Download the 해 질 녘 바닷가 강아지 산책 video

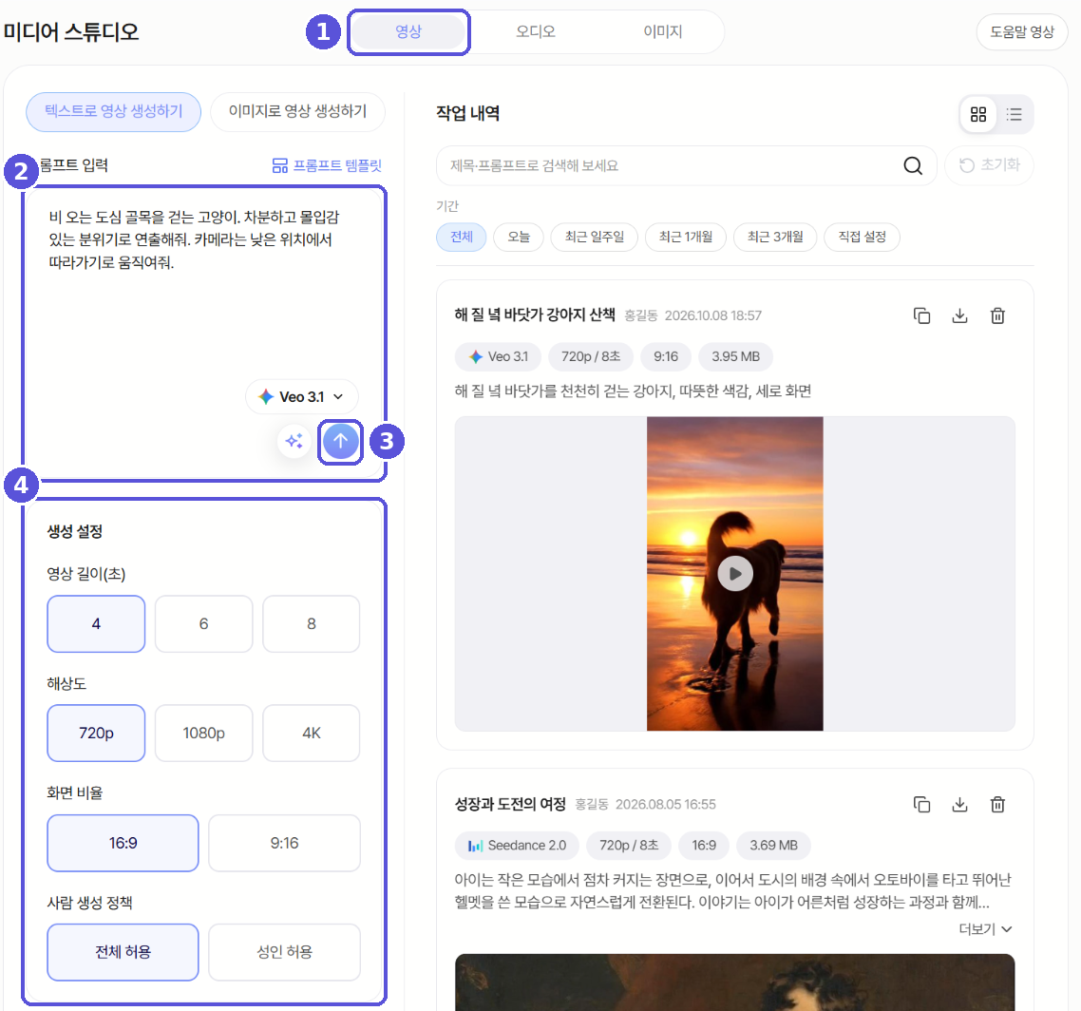point(959,315)
